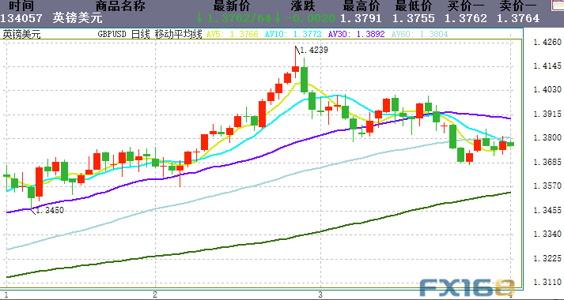
Task: Click the 1.3685 price axis label
Action: (547, 162)
